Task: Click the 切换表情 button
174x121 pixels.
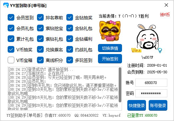Action: 110,48
